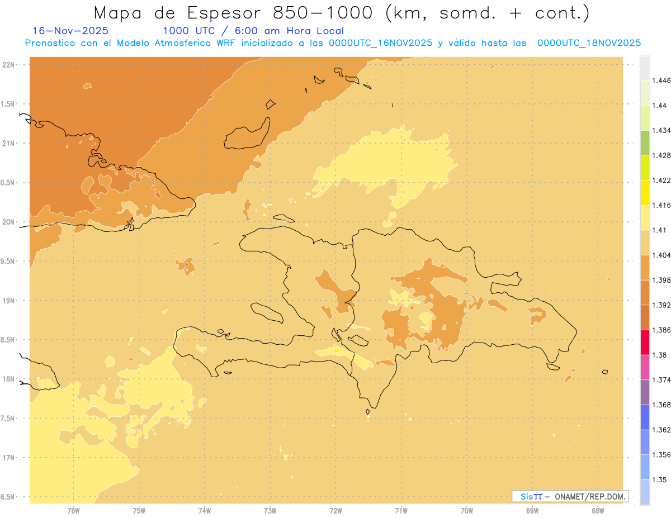671x518 pixels.
Task: Click the 76W longitude axis label
Action: [x=73, y=510]
